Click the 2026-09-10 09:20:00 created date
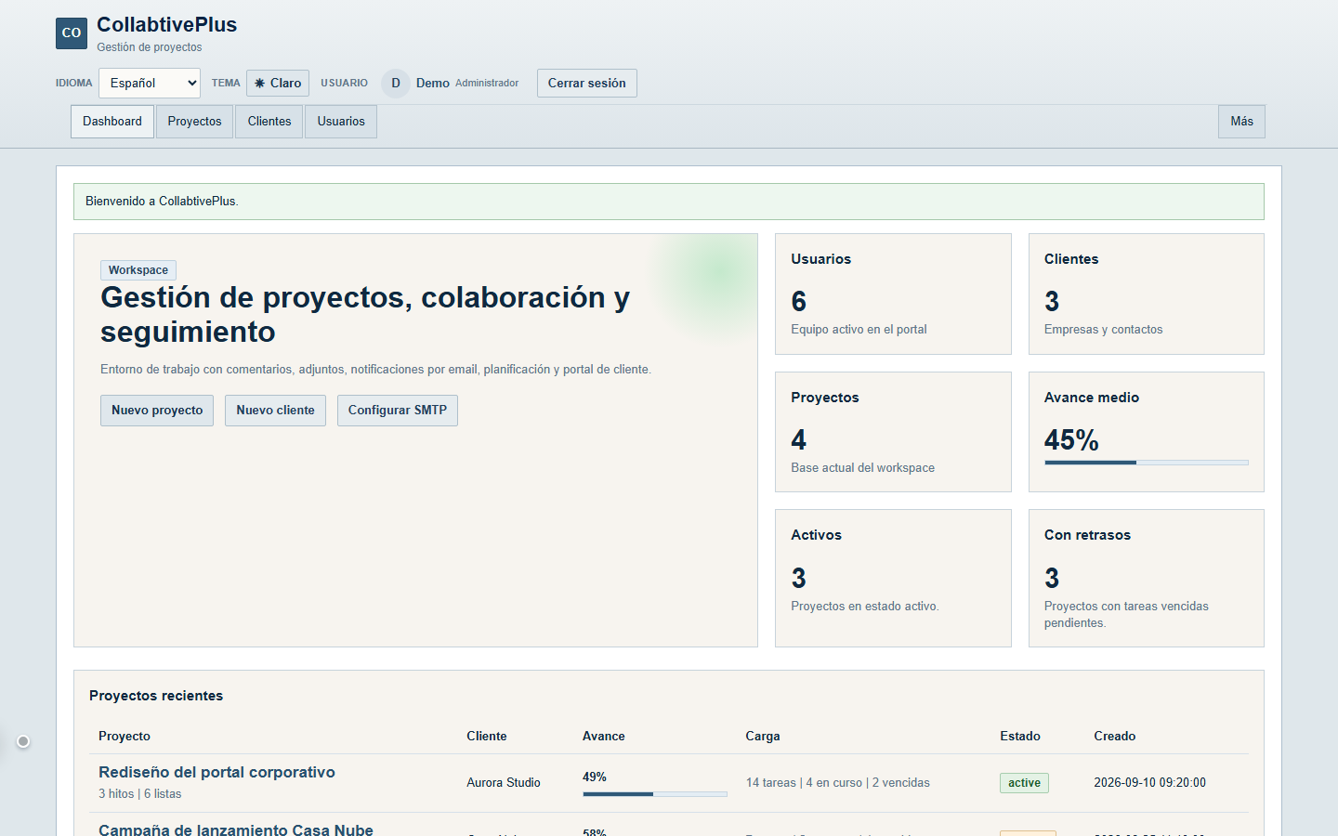 point(1149,783)
